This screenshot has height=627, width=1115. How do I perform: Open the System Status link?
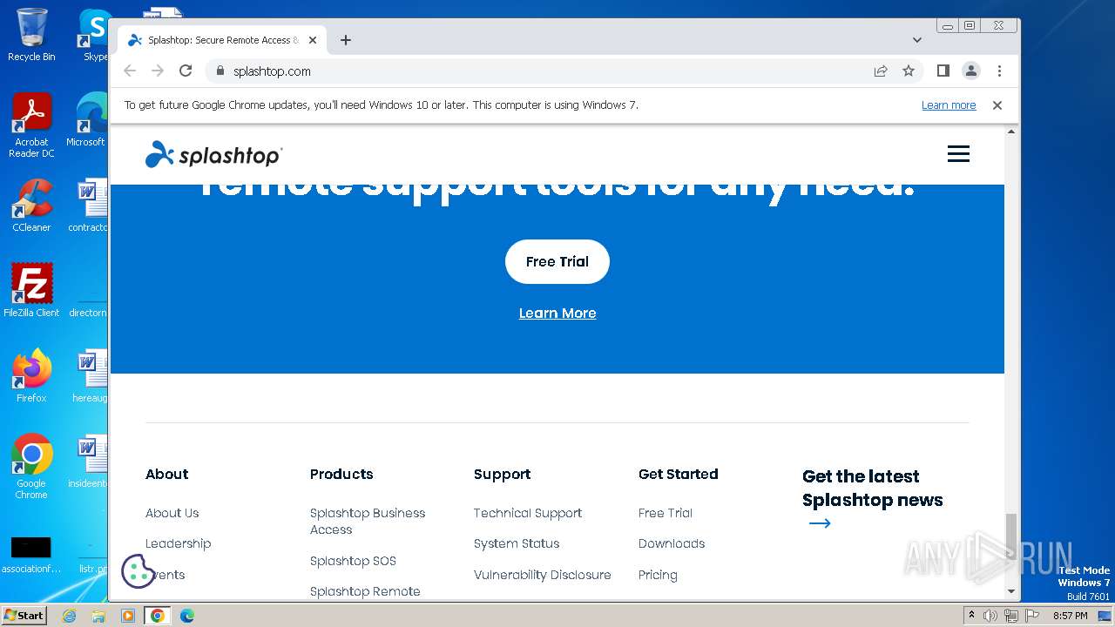[x=517, y=543]
